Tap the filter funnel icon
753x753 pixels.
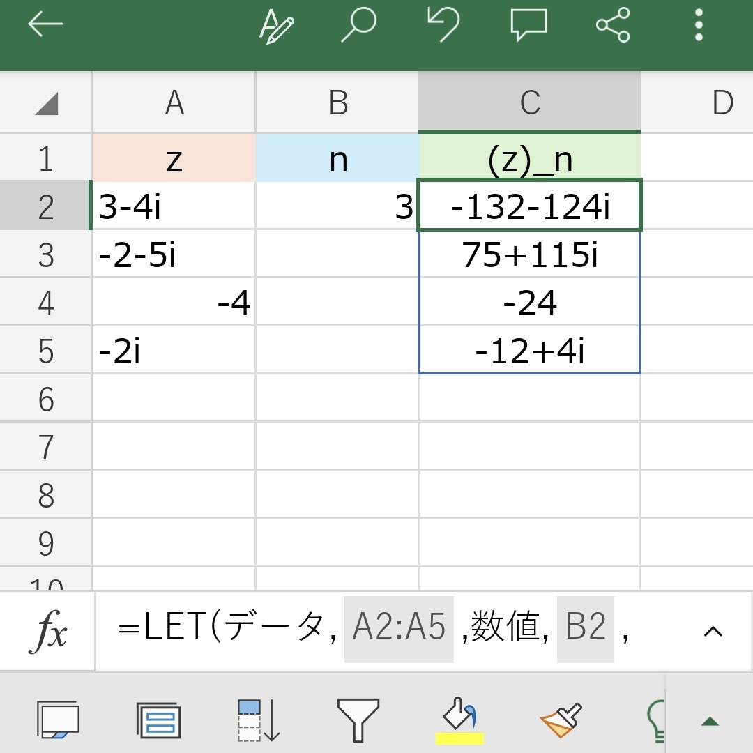tap(358, 720)
